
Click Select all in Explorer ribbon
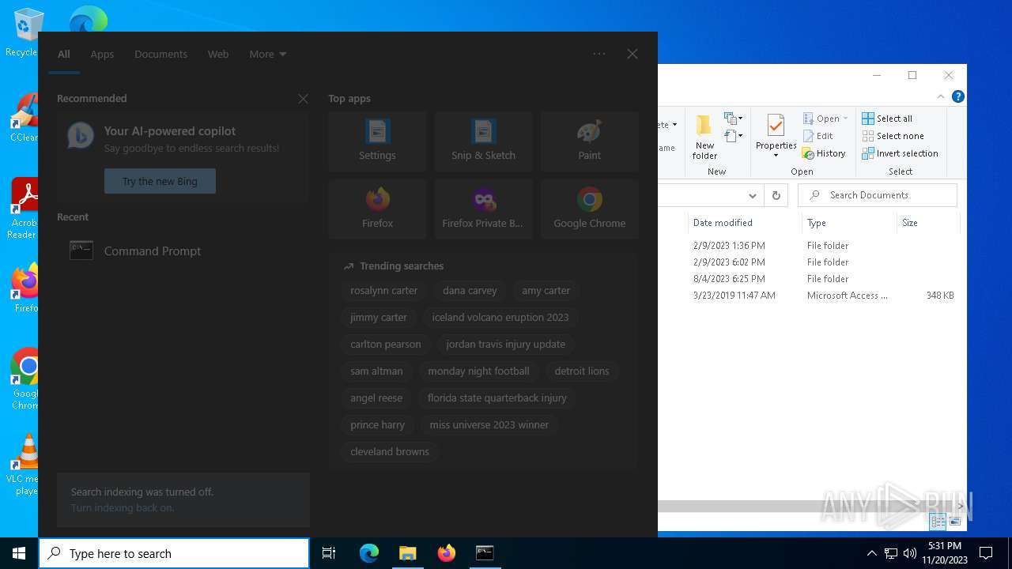(887, 119)
